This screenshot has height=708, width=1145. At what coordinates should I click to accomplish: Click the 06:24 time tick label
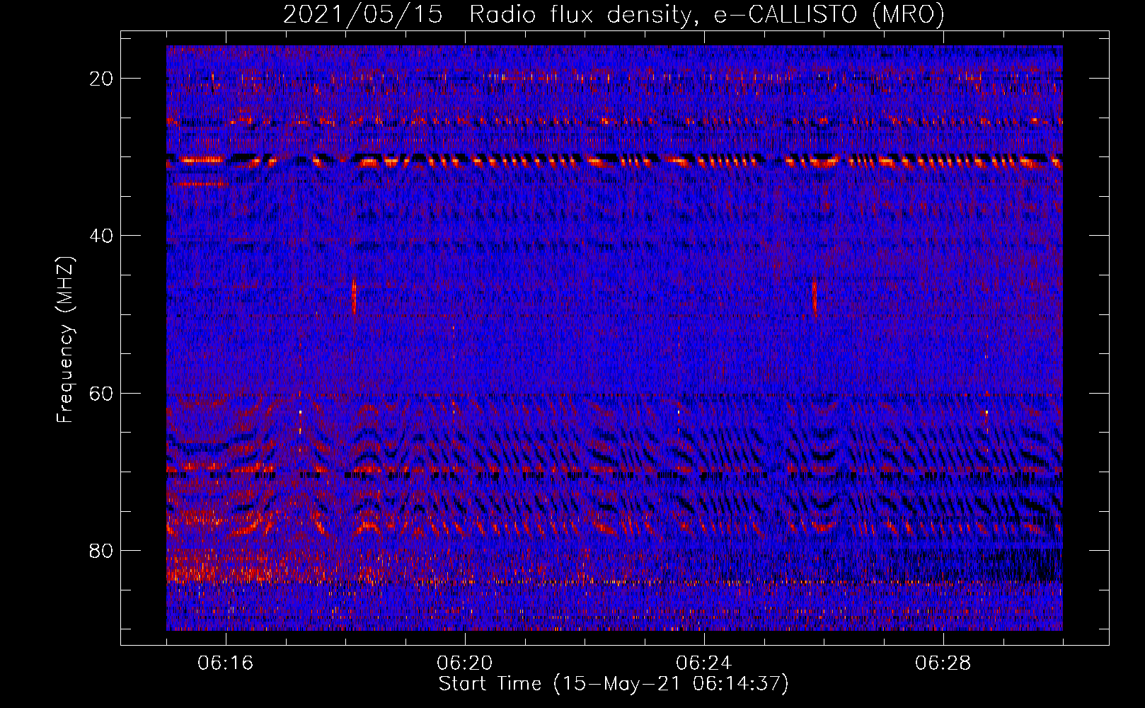(x=704, y=663)
